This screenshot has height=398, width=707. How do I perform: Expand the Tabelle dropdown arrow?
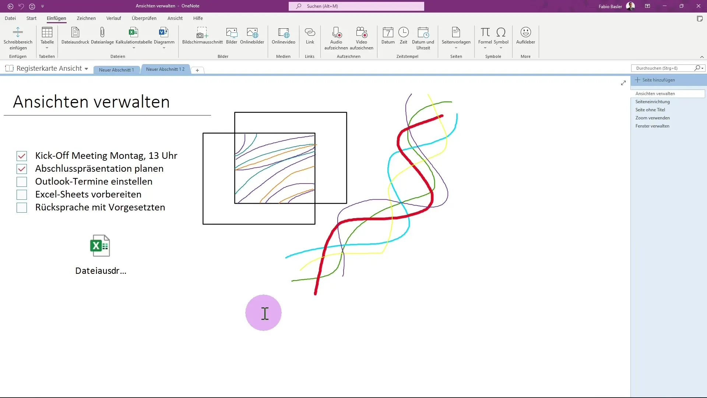click(x=47, y=48)
